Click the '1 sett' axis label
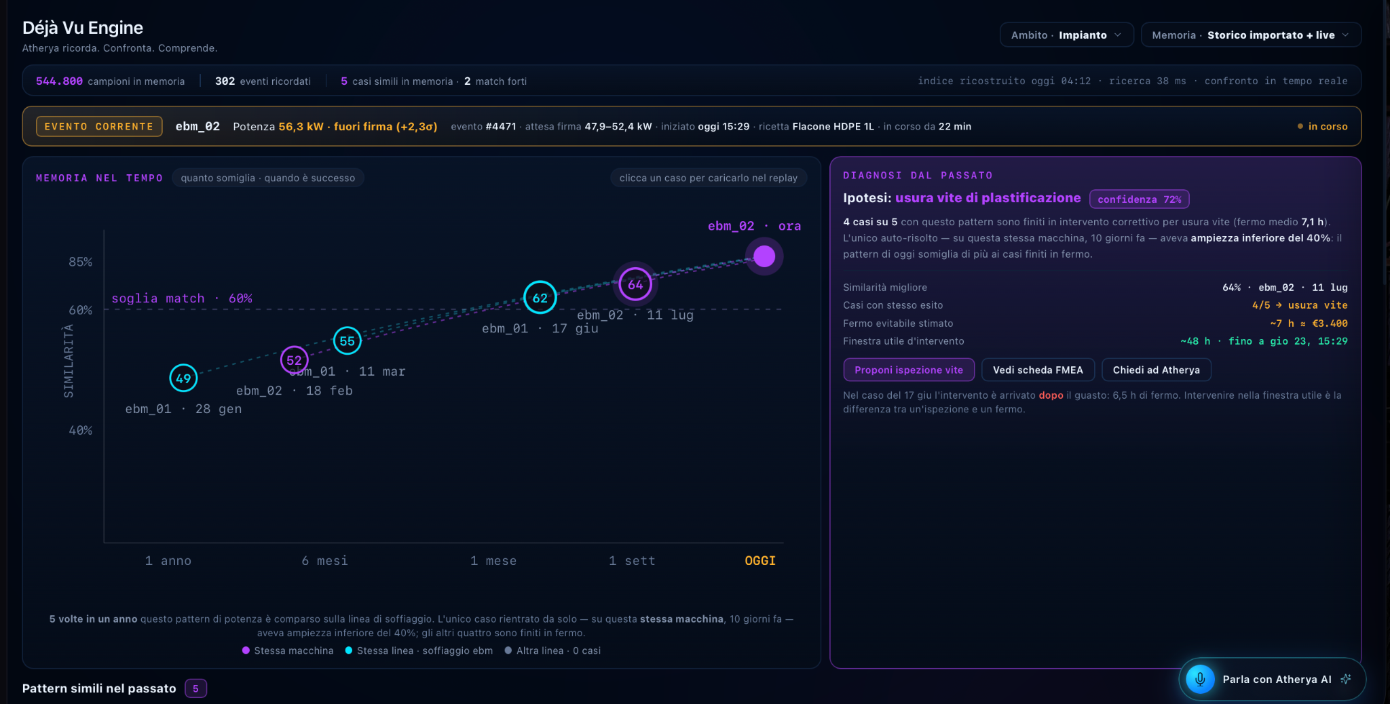 tap(632, 561)
